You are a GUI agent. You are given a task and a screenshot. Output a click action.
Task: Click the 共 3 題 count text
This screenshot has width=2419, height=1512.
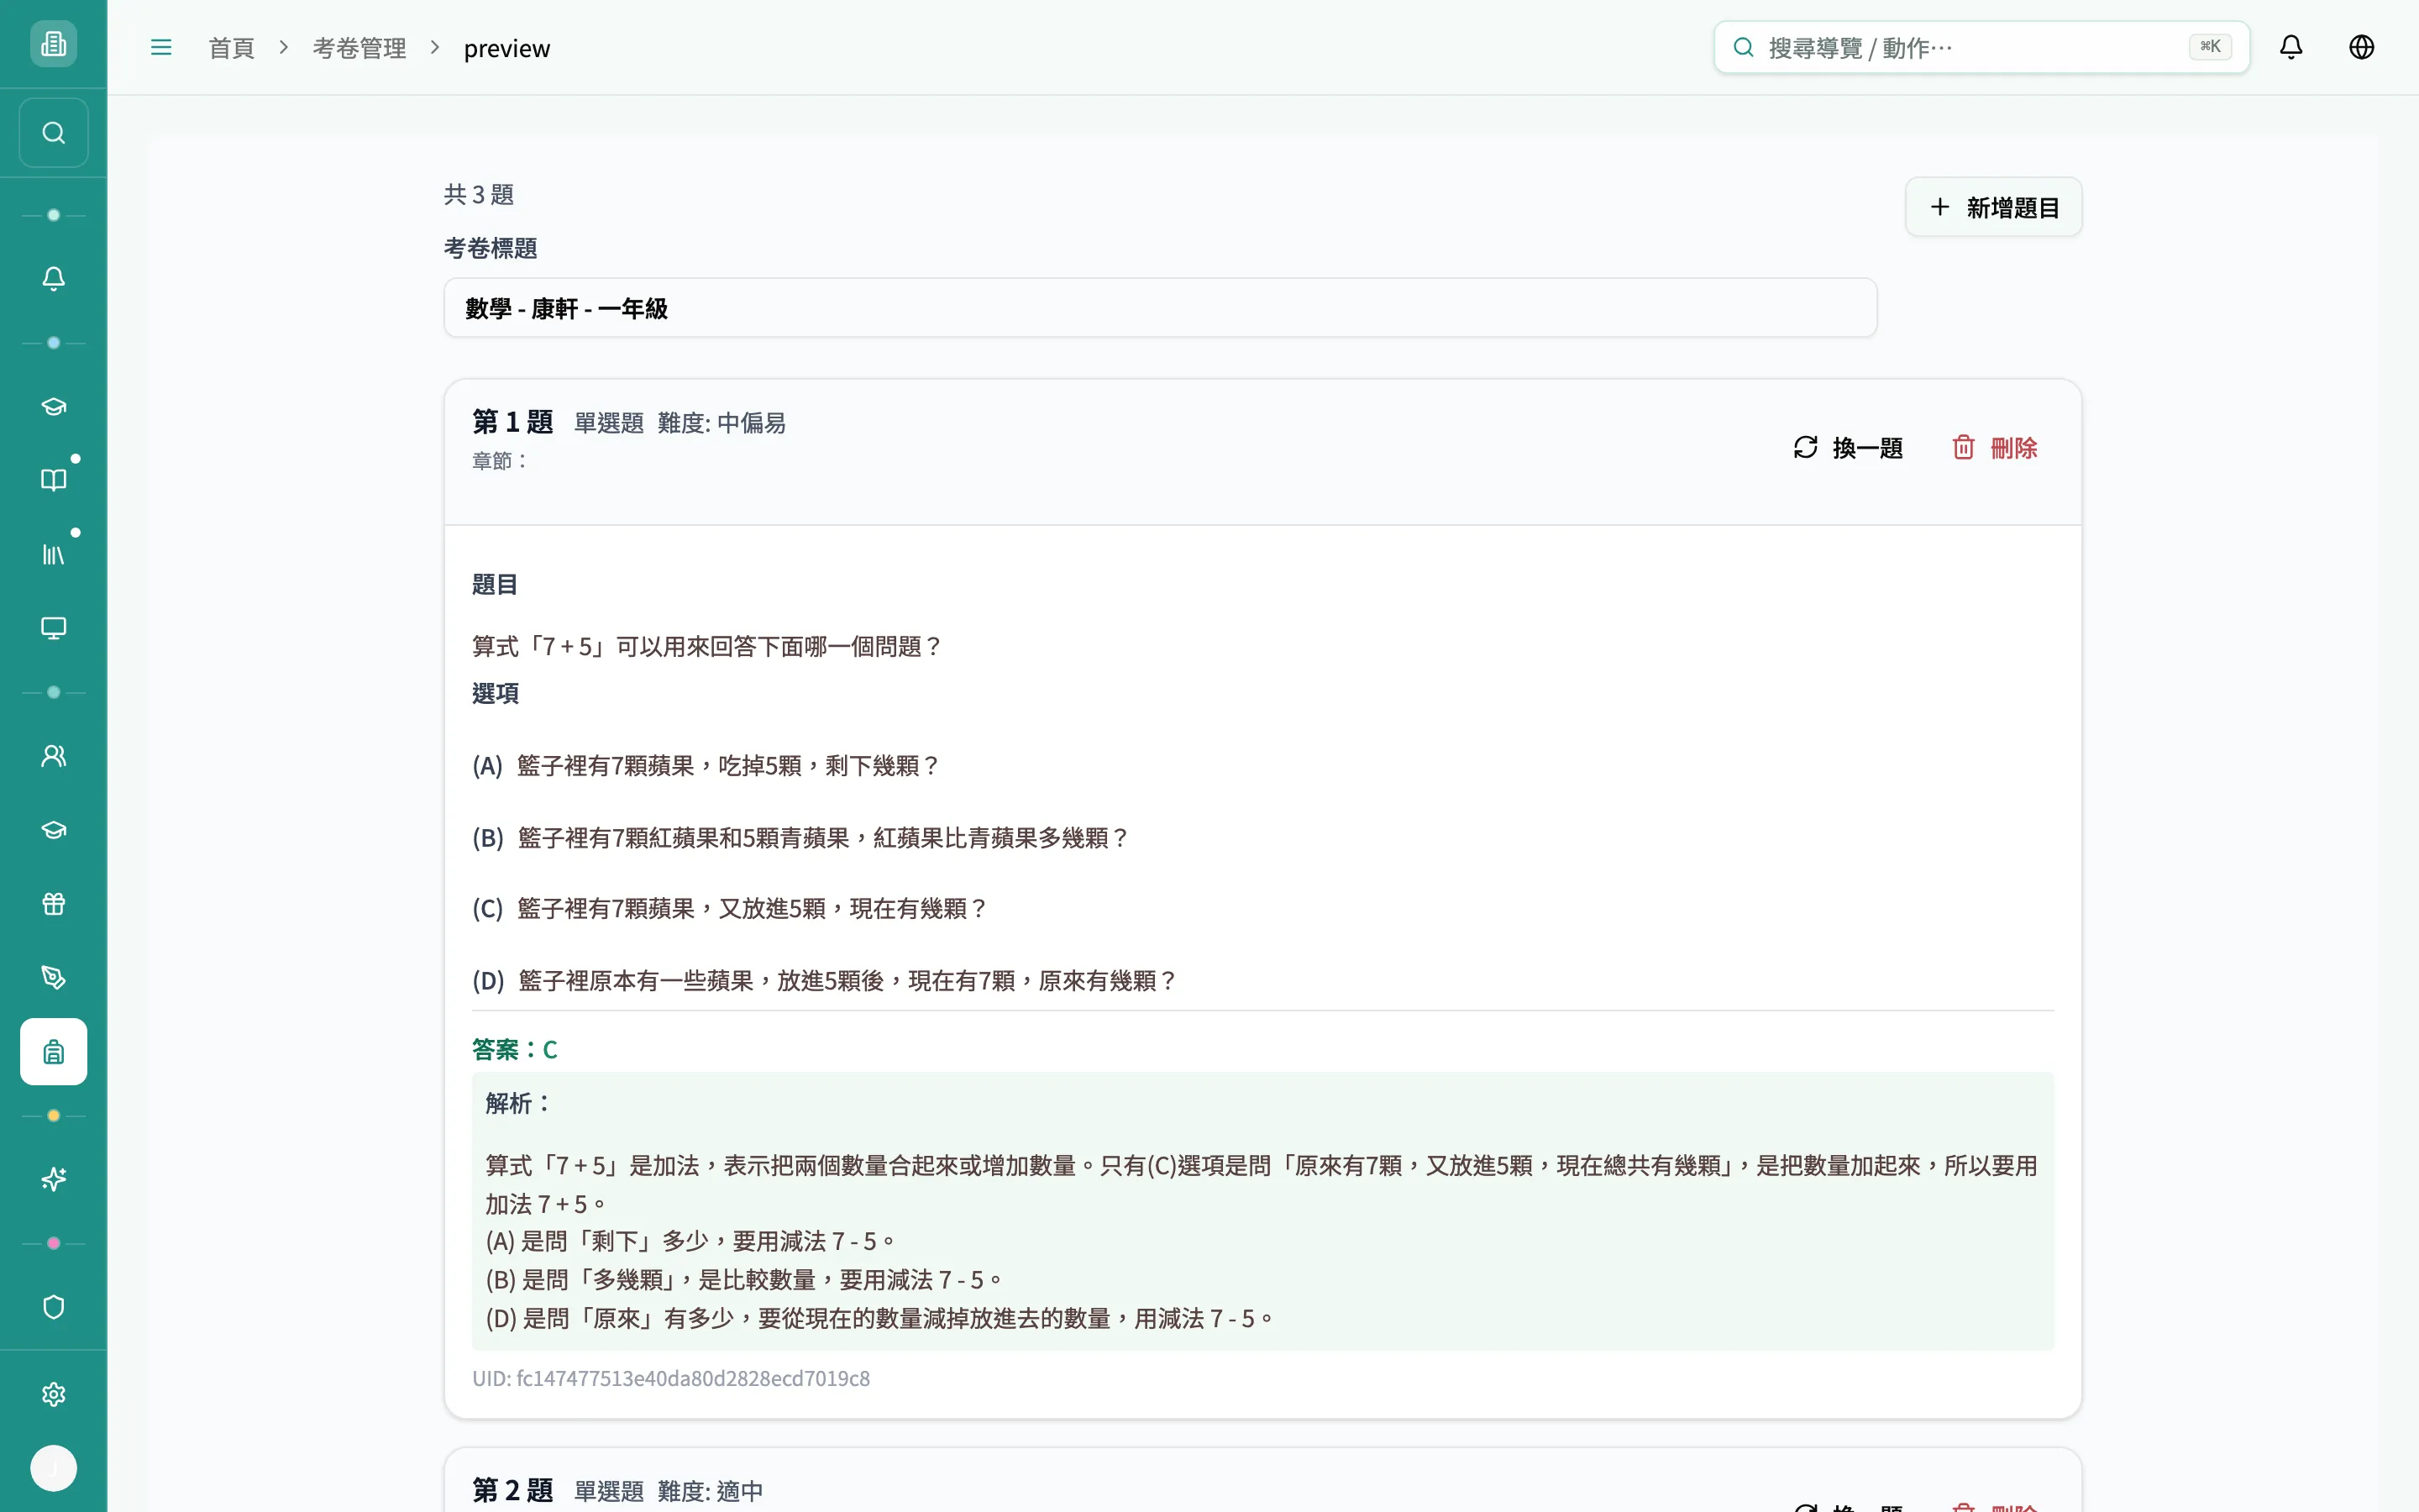(x=479, y=194)
